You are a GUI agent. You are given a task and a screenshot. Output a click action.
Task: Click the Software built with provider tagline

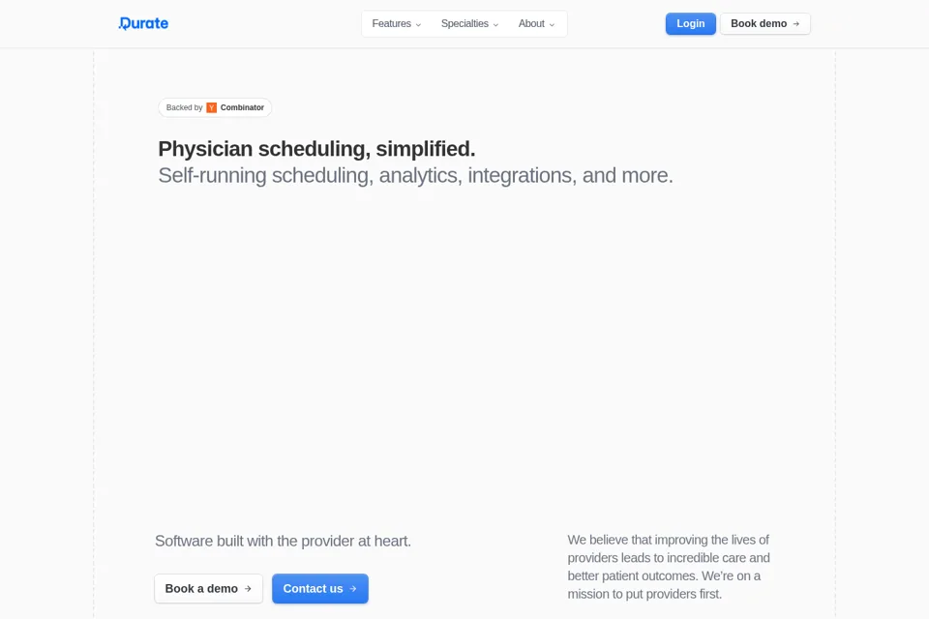[284, 541]
